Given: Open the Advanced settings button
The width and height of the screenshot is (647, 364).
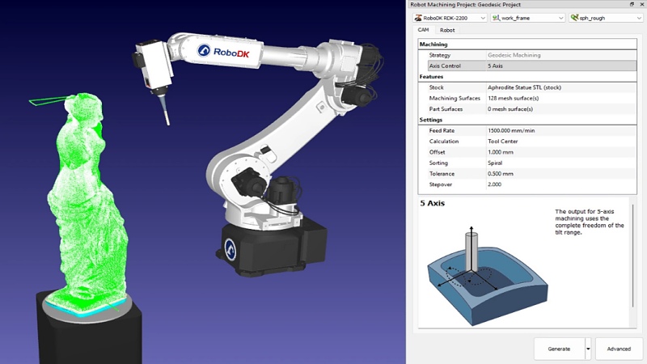Looking at the screenshot, I should click(x=619, y=349).
